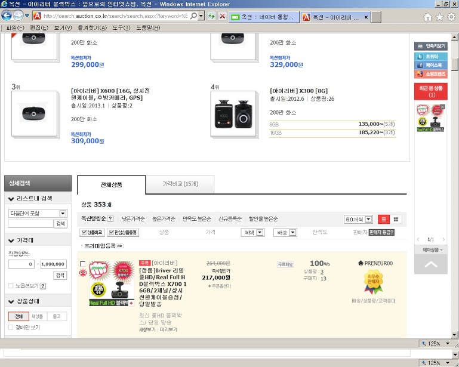Click the price range 검색 button

click(x=60, y=275)
